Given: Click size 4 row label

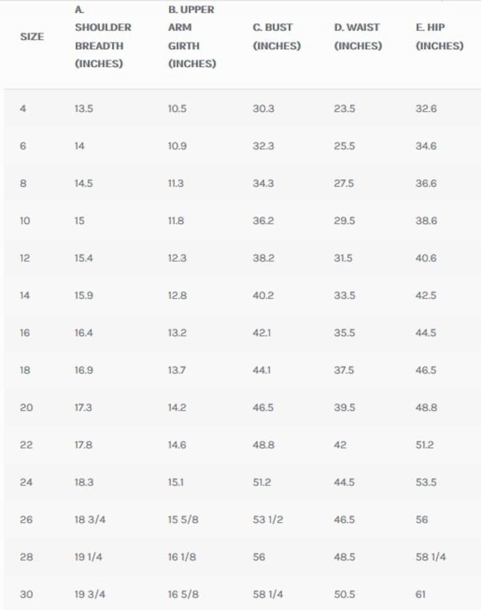Looking at the screenshot, I should pos(23,108).
